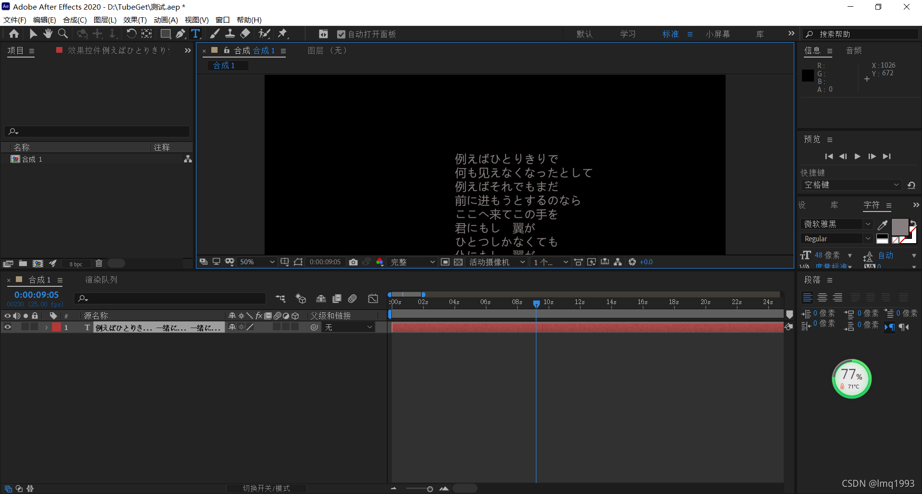Open the 合成(C) menu
The width and height of the screenshot is (922, 494).
pos(74,20)
